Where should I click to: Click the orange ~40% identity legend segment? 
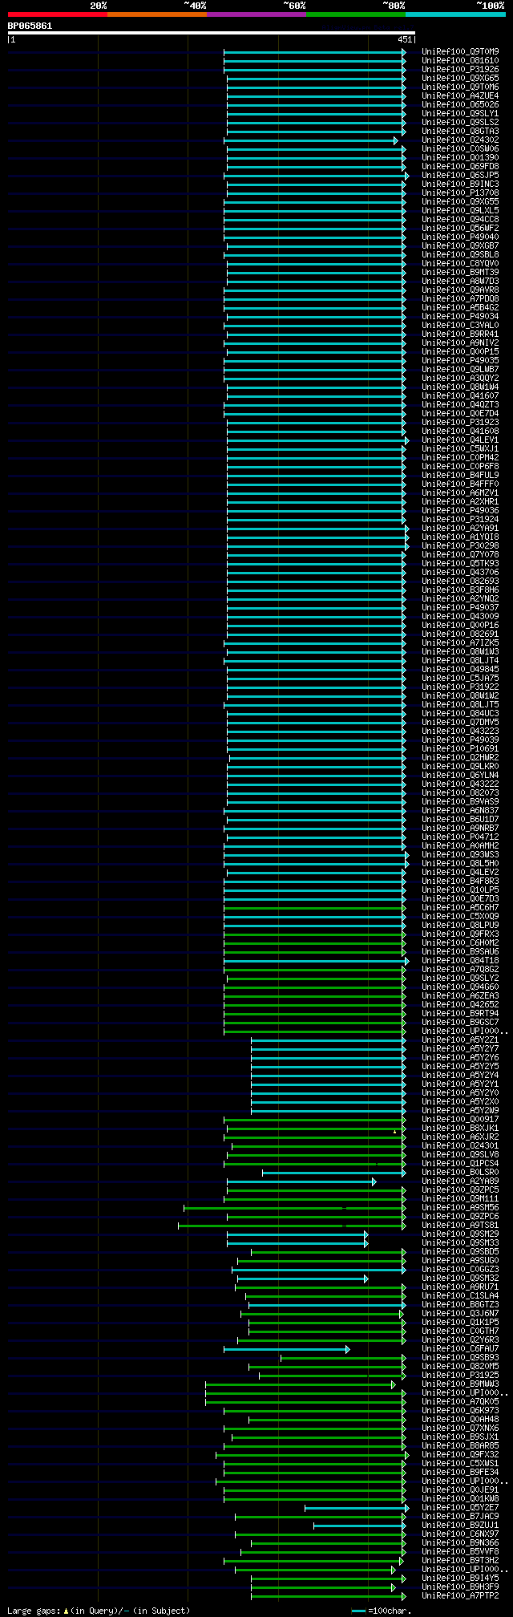coord(157,14)
